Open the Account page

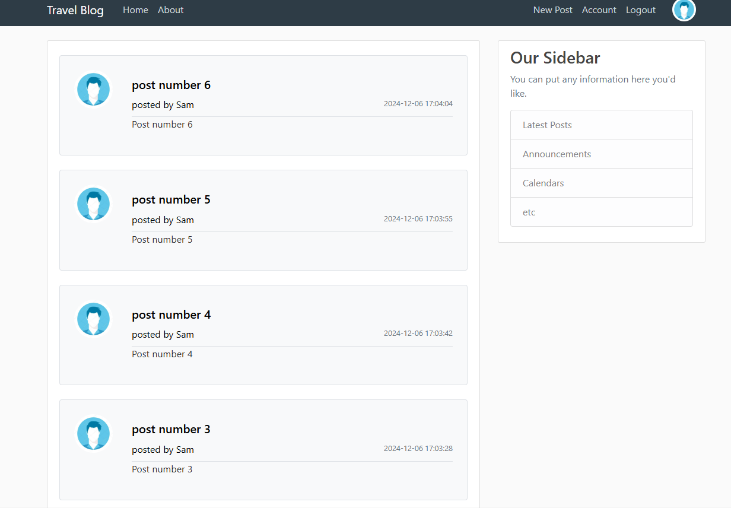coord(599,10)
